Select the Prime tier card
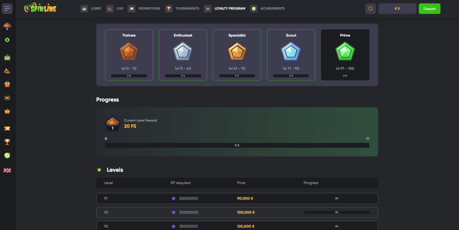 point(345,55)
